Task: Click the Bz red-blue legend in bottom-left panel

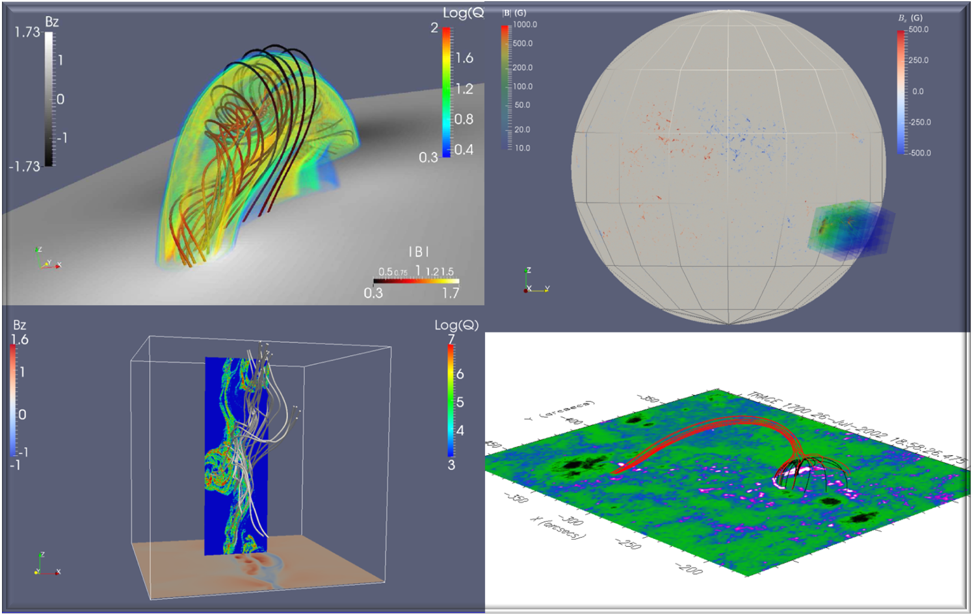Action: coord(13,400)
